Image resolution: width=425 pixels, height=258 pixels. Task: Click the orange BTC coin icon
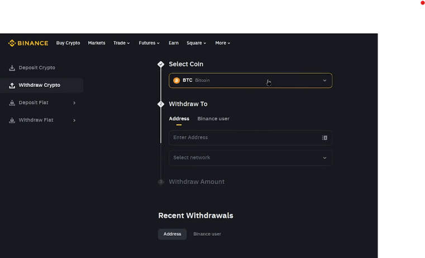[x=176, y=80]
